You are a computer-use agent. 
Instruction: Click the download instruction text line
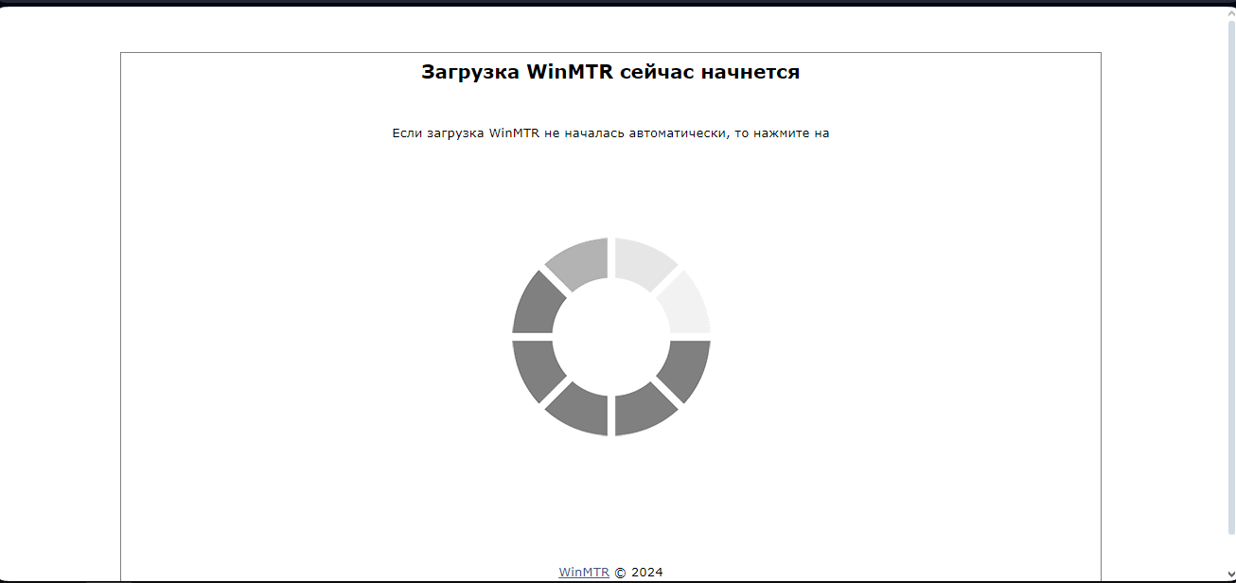tap(611, 132)
